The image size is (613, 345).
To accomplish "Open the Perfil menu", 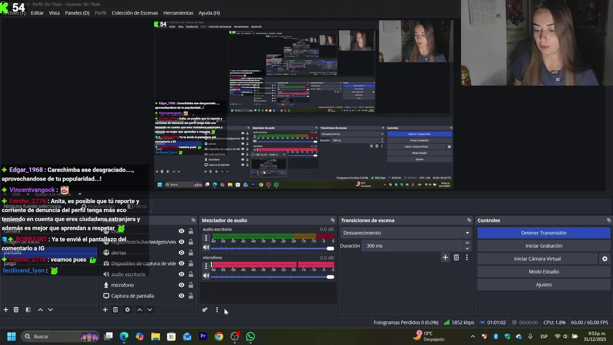I will pos(101,13).
